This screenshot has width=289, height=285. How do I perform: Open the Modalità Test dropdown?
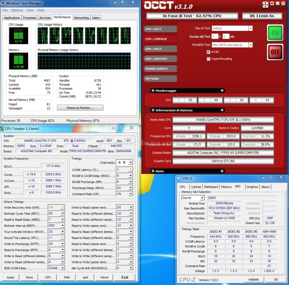pyautogui.click(x=250, y=45)
